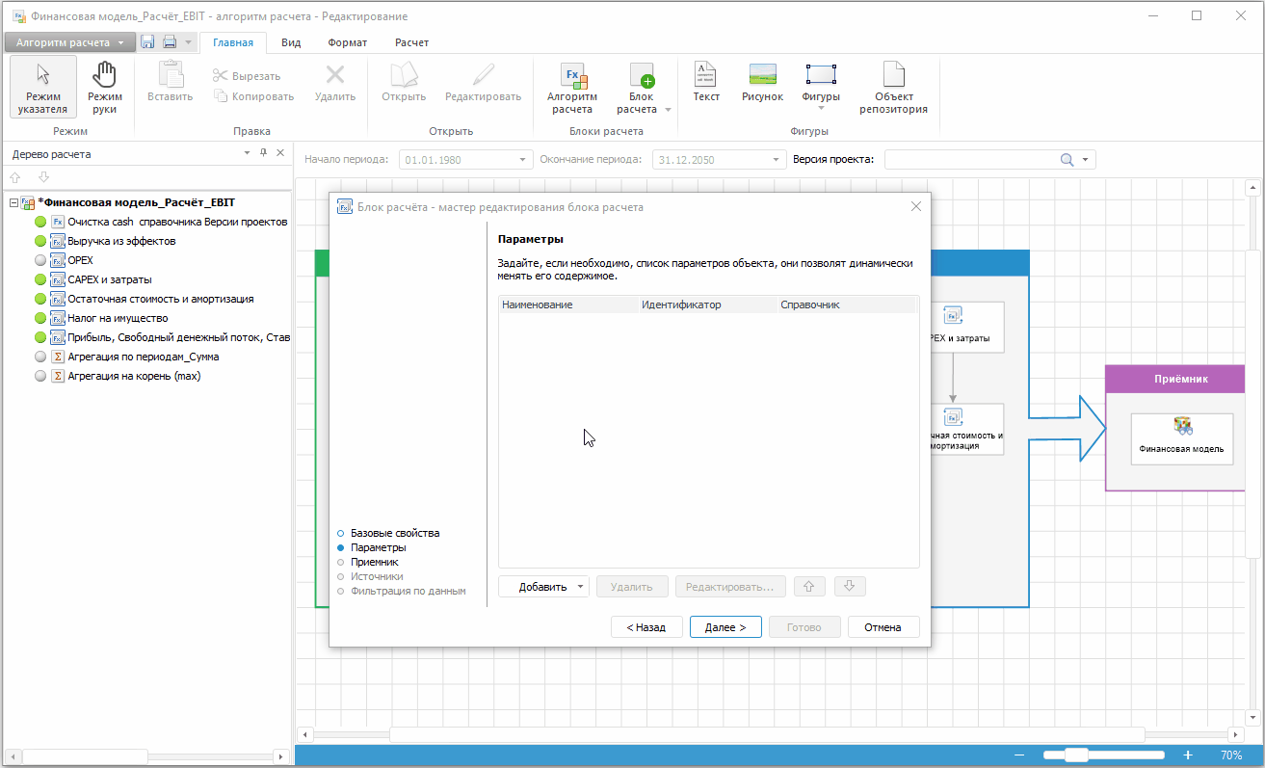1265x768 pixels.
Task: Click the zoom slider in status bar
Action: pyautogui.click(x=1076, y=755)
